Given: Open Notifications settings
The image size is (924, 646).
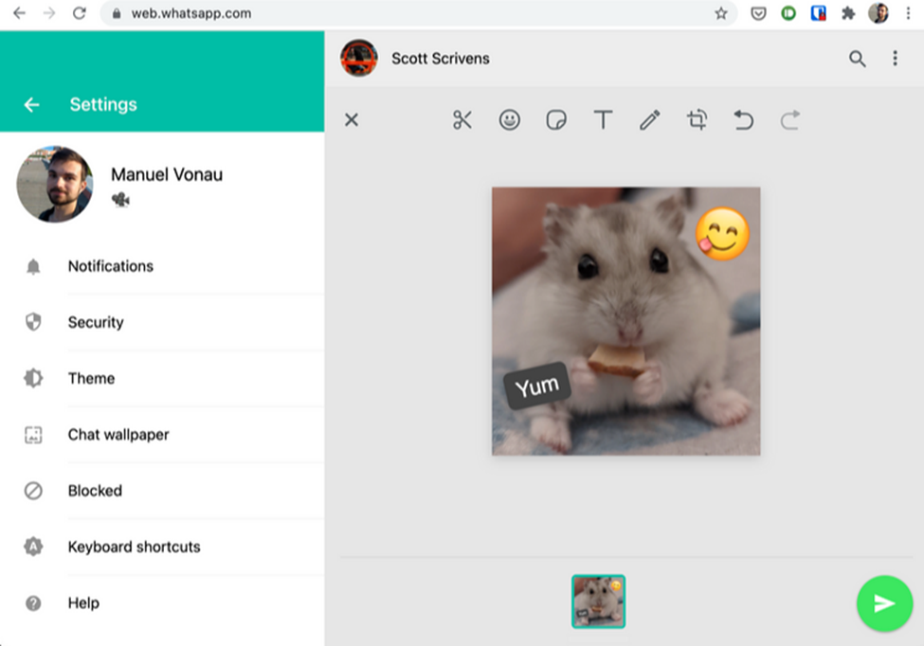Looking at the screenshot, I should tap(162, 266).
